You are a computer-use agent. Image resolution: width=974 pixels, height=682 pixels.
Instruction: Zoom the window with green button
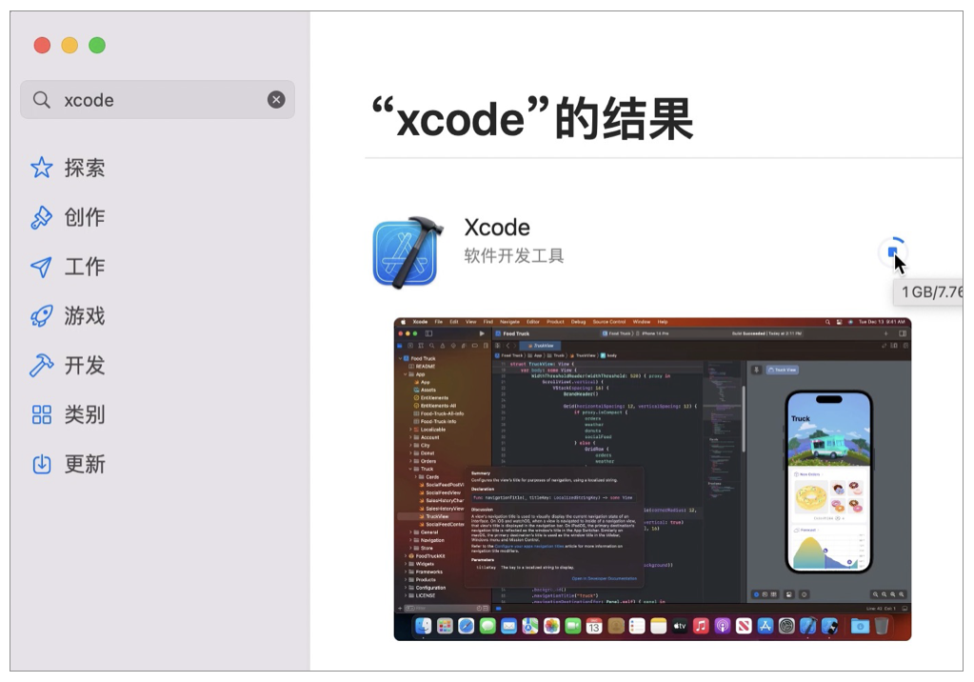pos(97,46)
